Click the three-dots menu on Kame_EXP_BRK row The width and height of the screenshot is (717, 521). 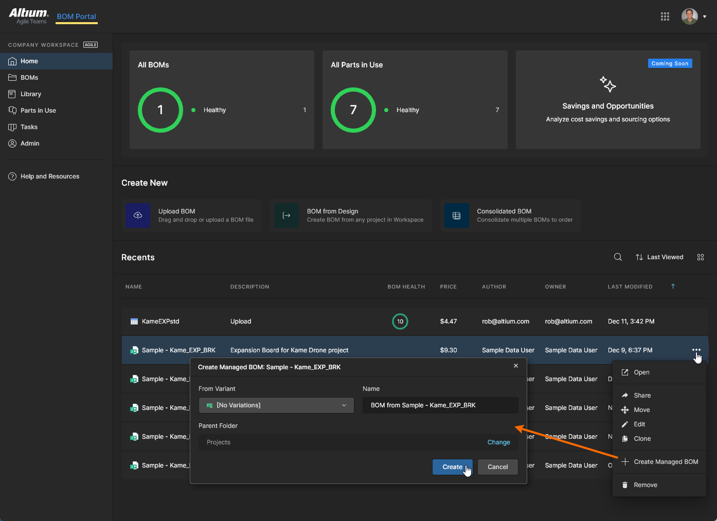click(x=696, y=350)
